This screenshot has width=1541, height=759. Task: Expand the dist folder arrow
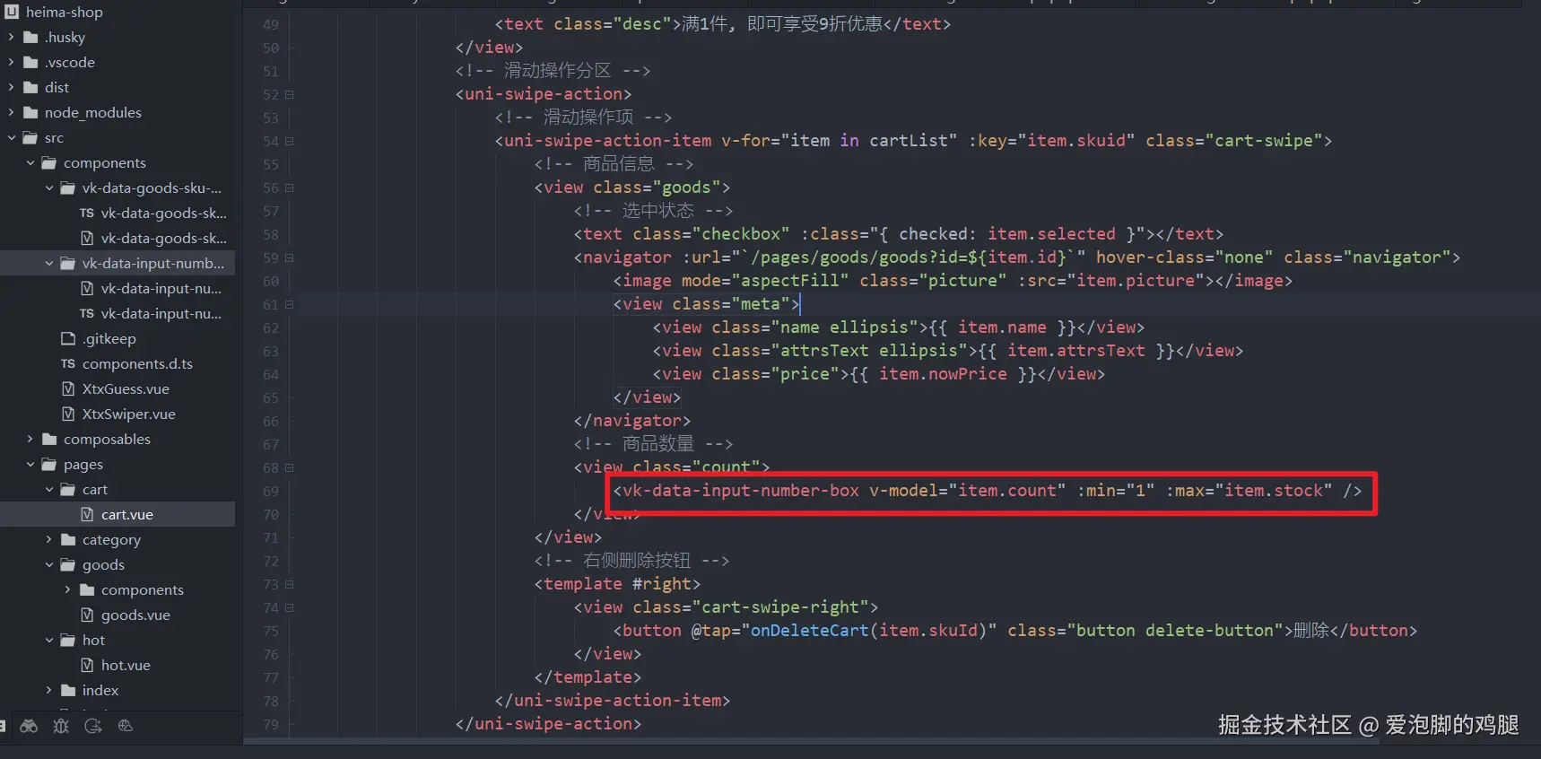11,87
